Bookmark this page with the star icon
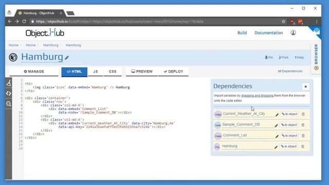Viewport: 329px width, 185px height. tap(283, 22)
